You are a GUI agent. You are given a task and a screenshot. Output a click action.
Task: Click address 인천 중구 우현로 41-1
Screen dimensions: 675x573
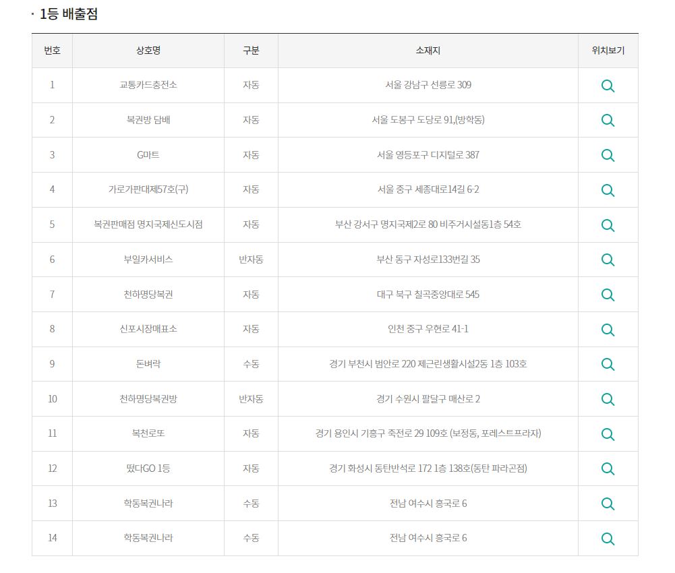pyautogui.click(x=428, y=329)
